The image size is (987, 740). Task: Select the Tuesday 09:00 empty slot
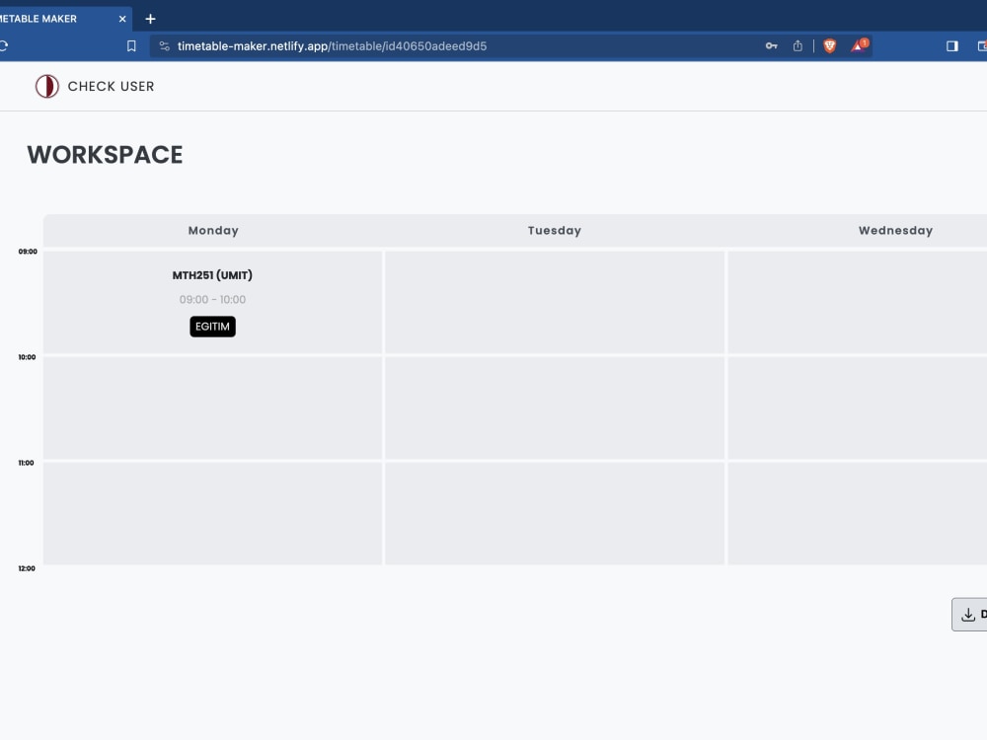(555, 302)
